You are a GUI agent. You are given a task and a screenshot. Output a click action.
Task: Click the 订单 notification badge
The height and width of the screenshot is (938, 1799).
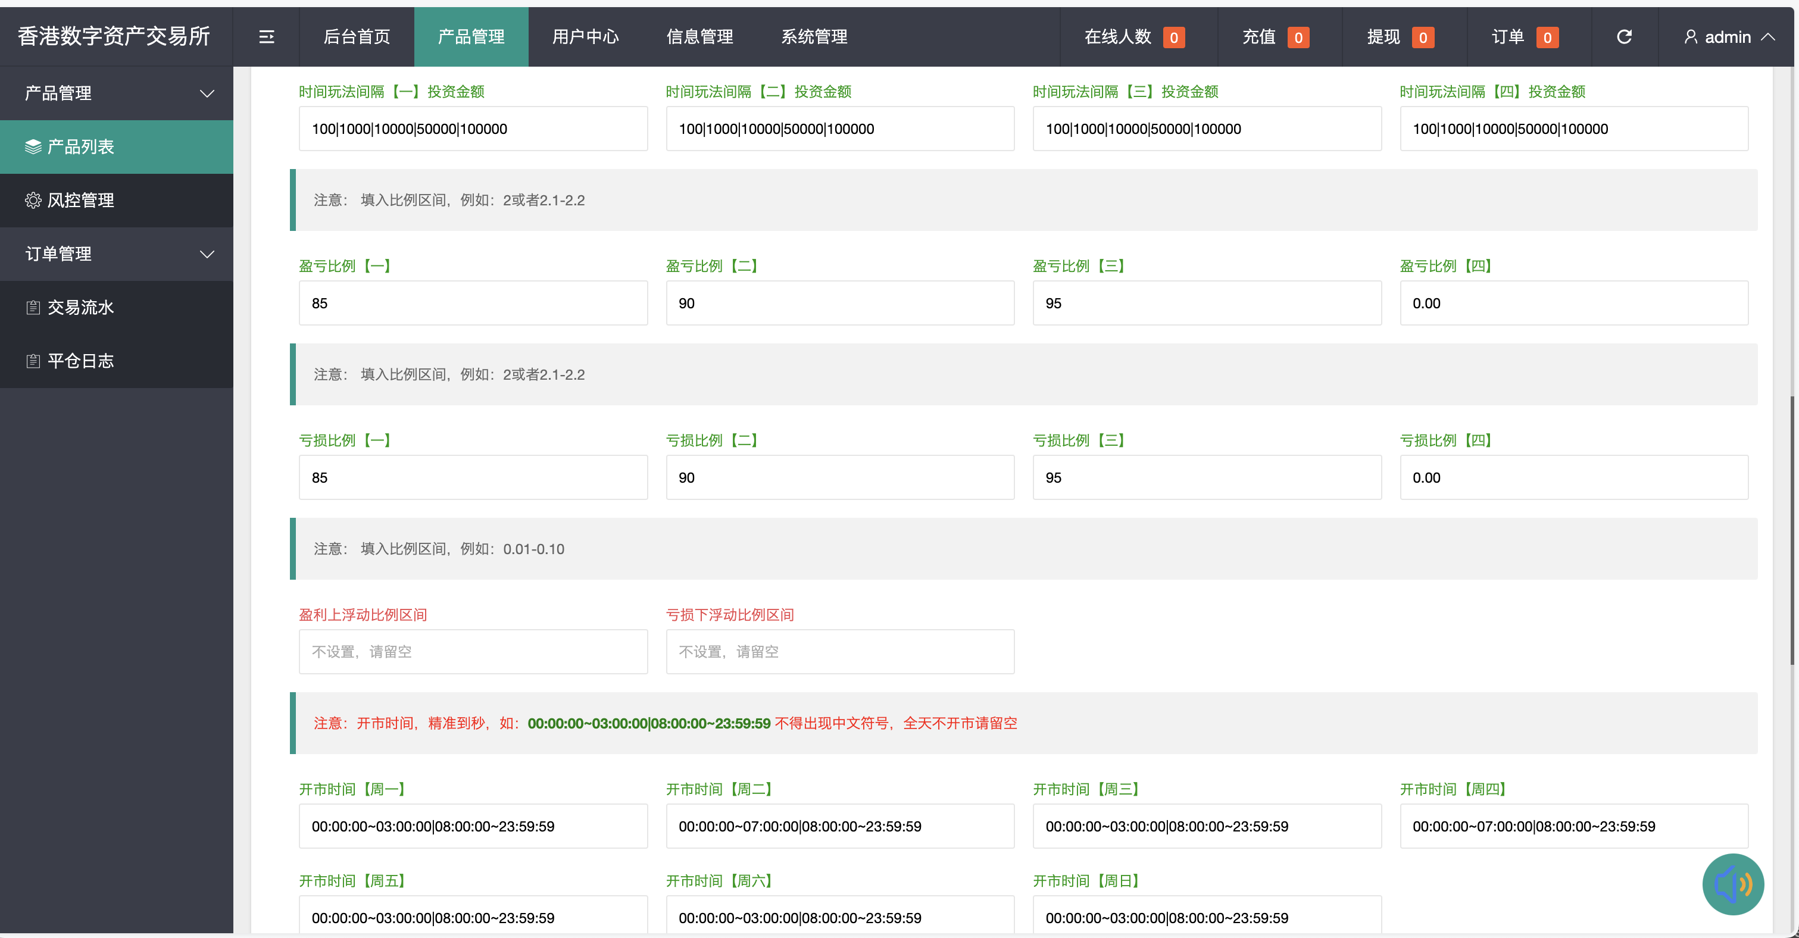pos(1547,37)
